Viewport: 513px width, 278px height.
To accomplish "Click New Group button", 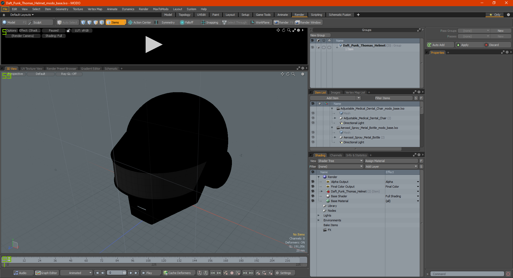I will point(320,35).
